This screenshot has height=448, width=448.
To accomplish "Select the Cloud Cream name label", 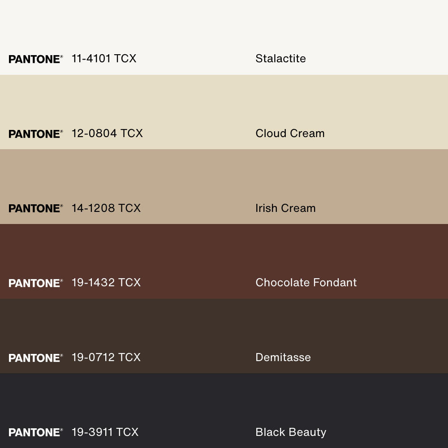I will pyautogui.click(x=290, y=134).
